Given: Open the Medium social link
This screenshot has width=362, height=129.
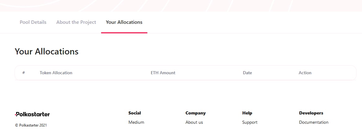Looking at the screenshot, I should pos(136,122).
